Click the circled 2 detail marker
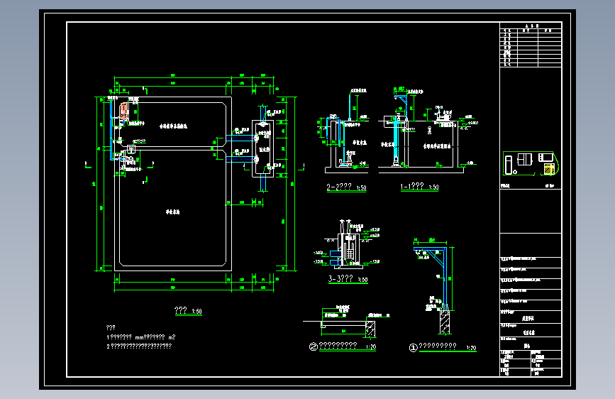The height and width of the screenshot is (399, 615). point(313,346)
